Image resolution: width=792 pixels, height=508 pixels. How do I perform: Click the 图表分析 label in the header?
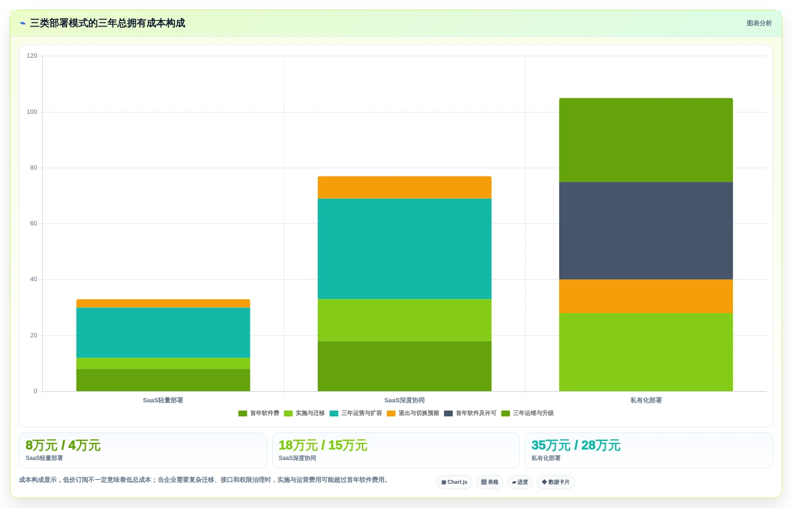759,23
